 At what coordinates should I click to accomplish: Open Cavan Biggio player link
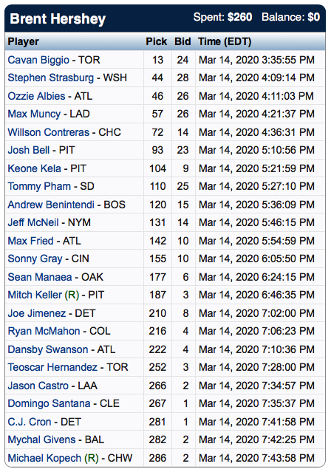(38, 60)
